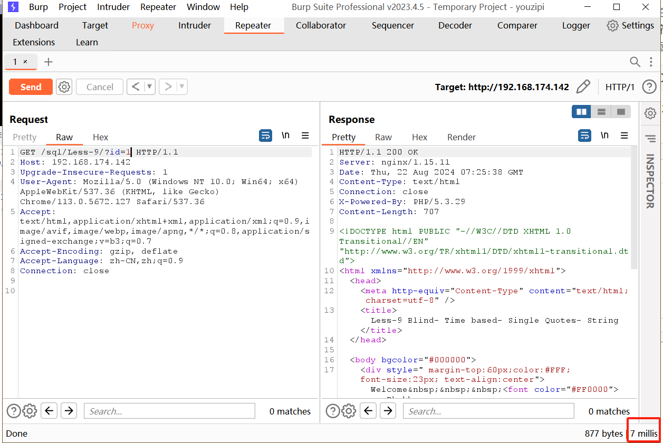Open the Request pane hamburger menu

pyautogui.click(x=305, y=136)
